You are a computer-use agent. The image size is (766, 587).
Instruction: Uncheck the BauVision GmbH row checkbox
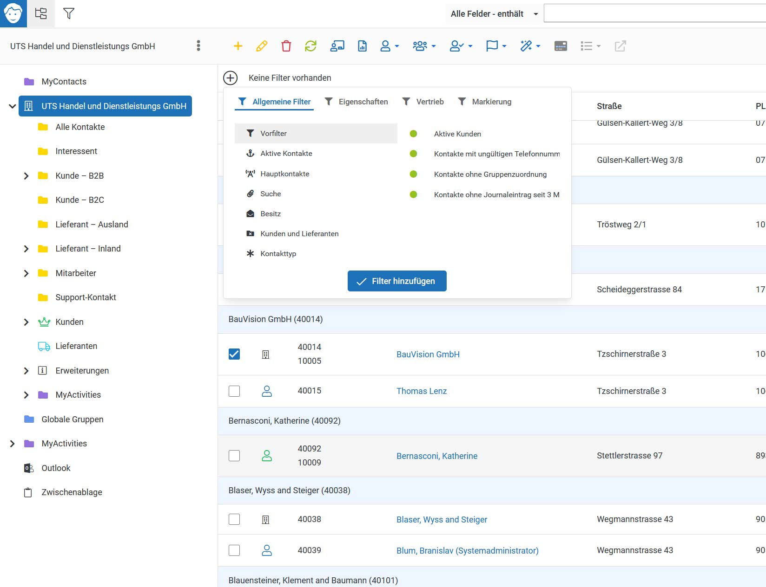234,354
